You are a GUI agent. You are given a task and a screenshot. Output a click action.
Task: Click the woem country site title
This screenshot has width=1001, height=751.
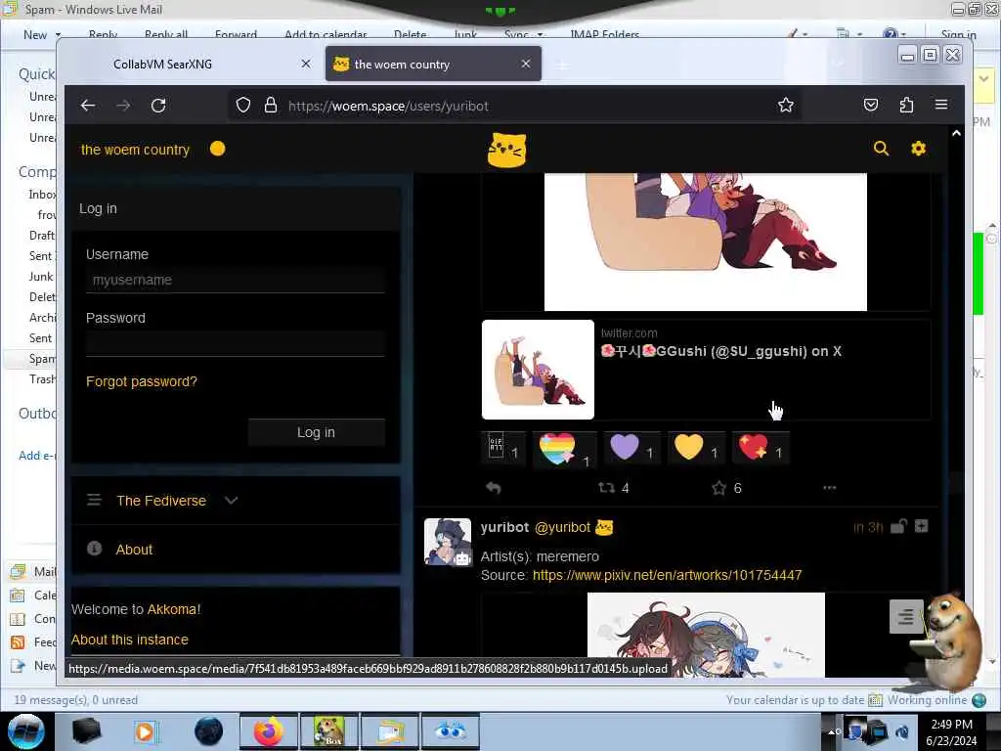(135, 150)
